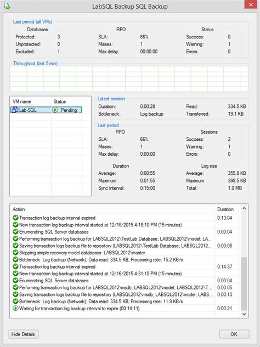
Task: Click 'Last period (all VMs)' group label
Action: point(32,22)
